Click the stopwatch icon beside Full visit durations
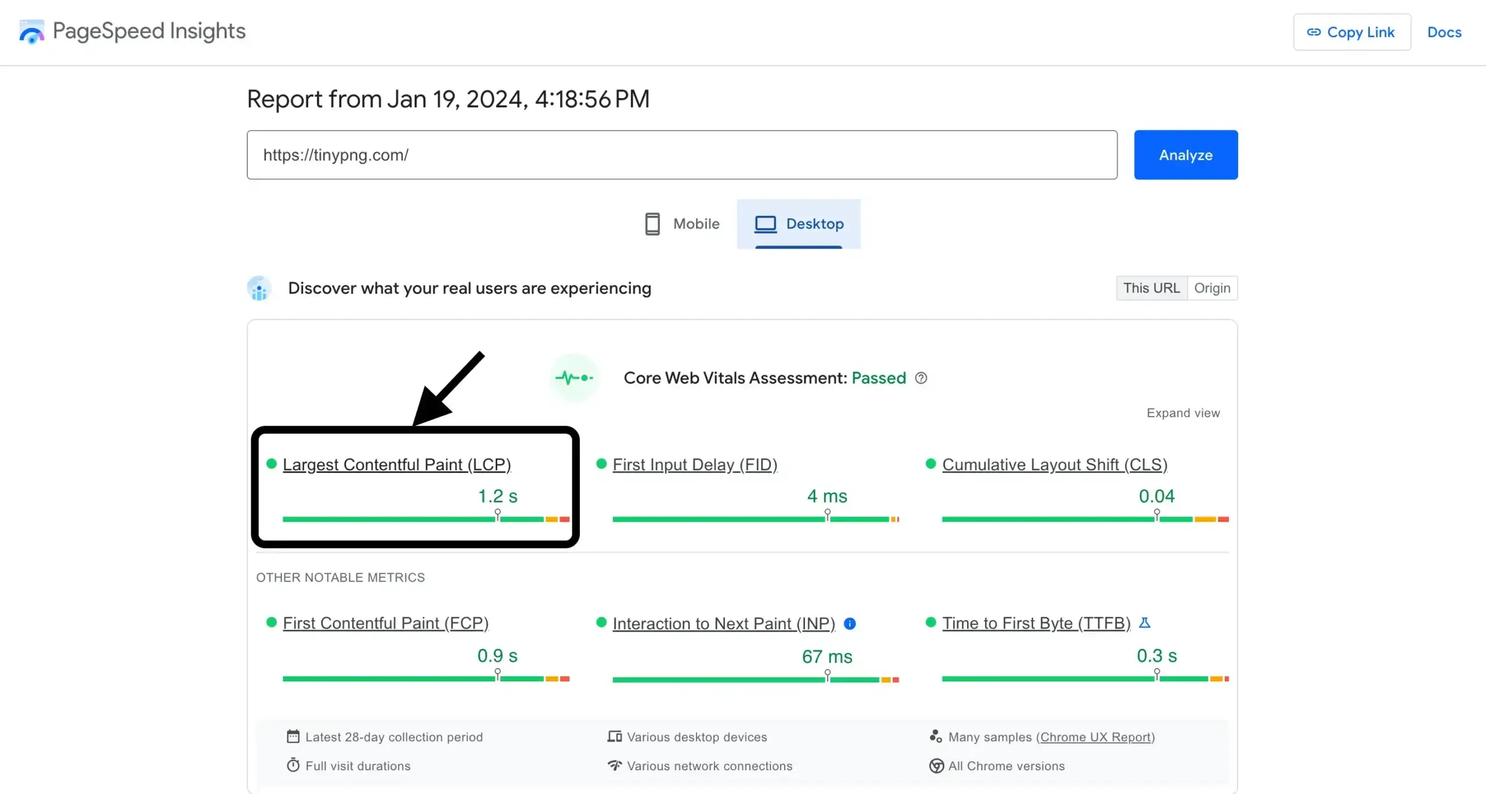Image resolution: width=1486 pixels, height=794 pixels. [293, 765]
